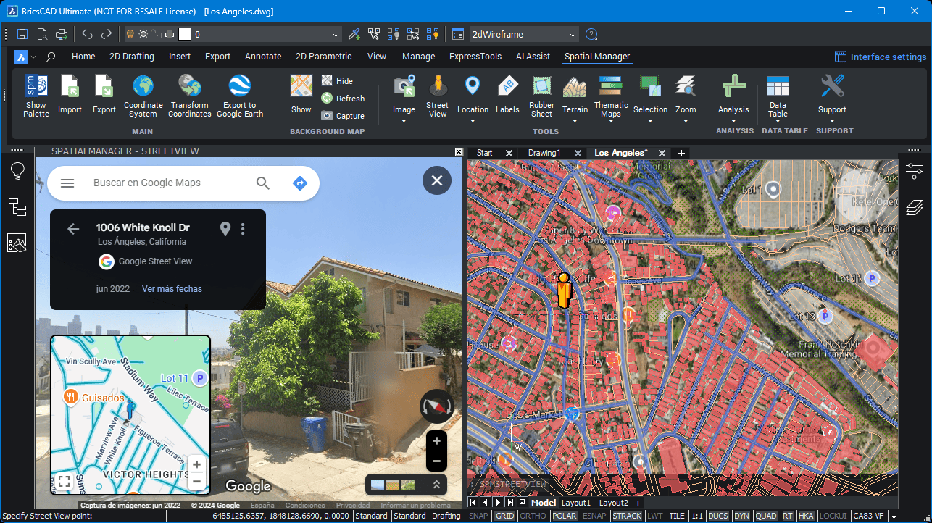932x523 pixels.
Task: Click Export to Google Earth
Action: tap(240, 96)
